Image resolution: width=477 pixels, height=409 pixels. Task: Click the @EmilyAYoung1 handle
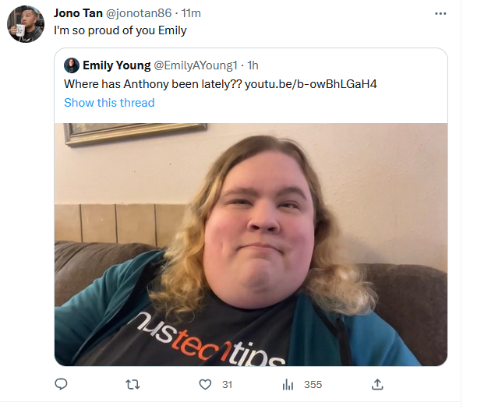pyautogui.click(x=196, y=65)
